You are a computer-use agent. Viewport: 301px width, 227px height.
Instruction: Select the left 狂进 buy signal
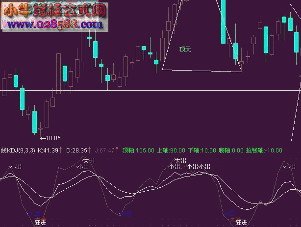point(40,222)
